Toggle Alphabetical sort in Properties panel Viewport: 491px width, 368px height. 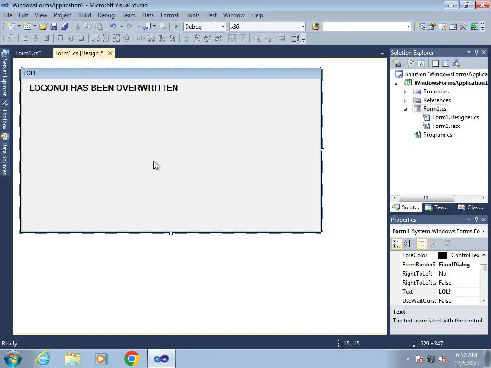point(408,244)
